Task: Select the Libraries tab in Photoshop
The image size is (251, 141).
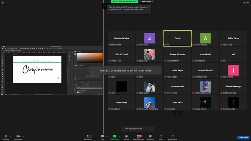Action: click(76, 65)
